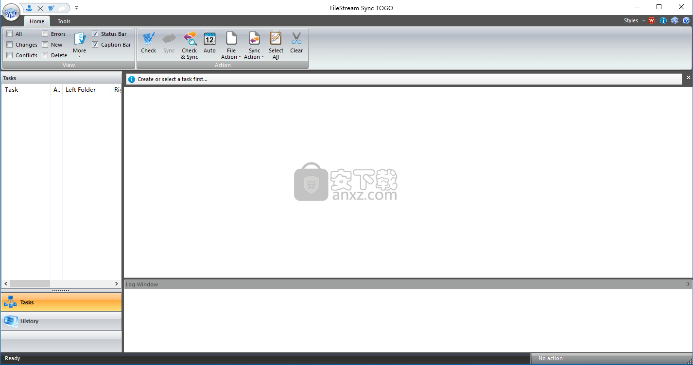This screenshot has width=693, height=365.
Task: Click the Check & Sync icon
Action: click(190, 38)
